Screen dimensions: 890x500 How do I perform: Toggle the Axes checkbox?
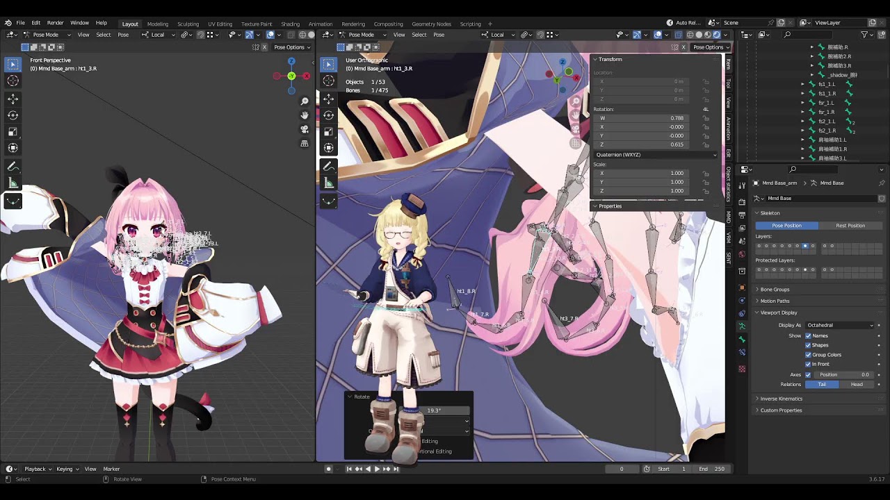pyautogui.click(x=808, y=375)
